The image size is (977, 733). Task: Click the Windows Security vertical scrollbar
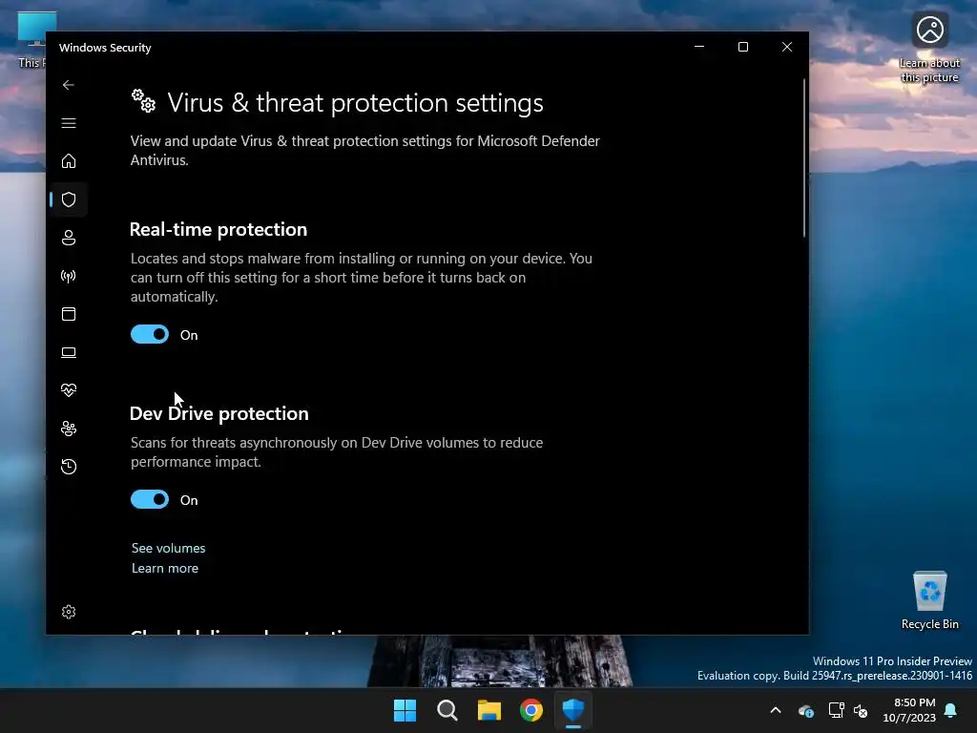point(804,158)
